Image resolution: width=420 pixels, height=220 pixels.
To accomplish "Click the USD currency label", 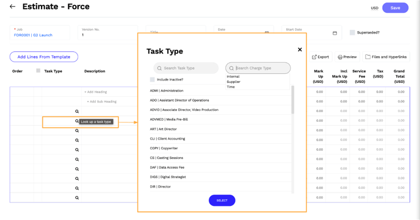I will pyautogui.click(x=374, y=8).
